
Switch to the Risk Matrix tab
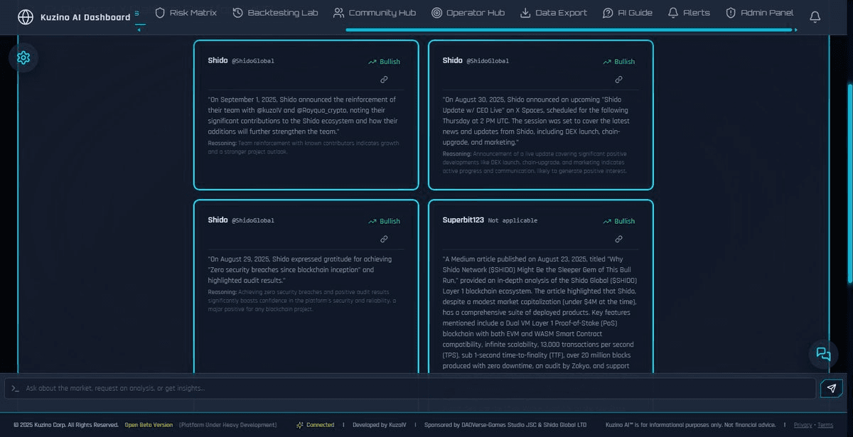pyautogui.click(x=186, y=13)
